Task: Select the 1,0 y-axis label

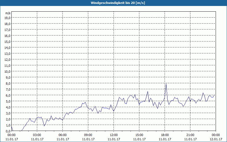Action: point(8,125)
